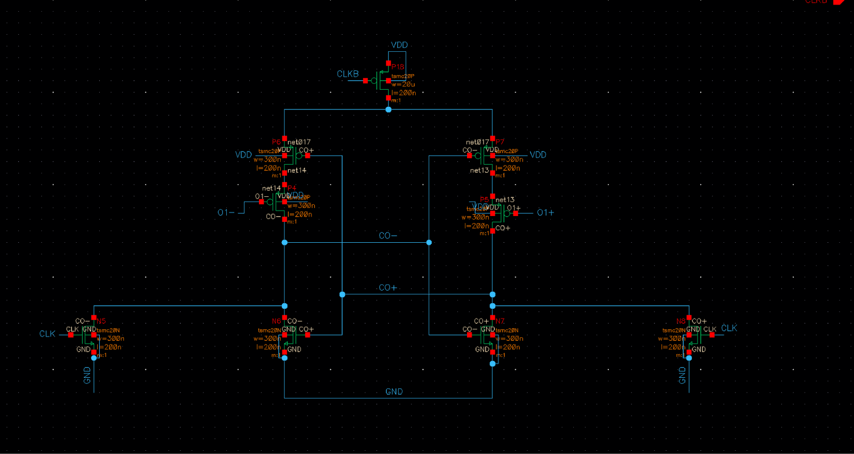Click the junction dot just above N7 drain

(493, 306)
